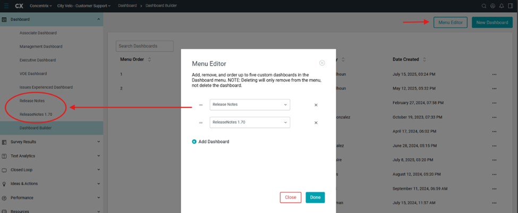518x213 pixels.
Task: Open the ReleaseNotes 1.70 dropdown
Action: point(250,122)
